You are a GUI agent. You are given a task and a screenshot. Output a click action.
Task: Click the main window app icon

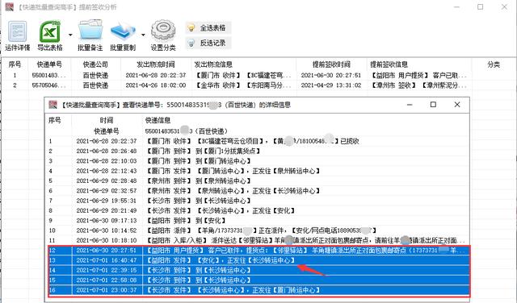pos(10,7)
